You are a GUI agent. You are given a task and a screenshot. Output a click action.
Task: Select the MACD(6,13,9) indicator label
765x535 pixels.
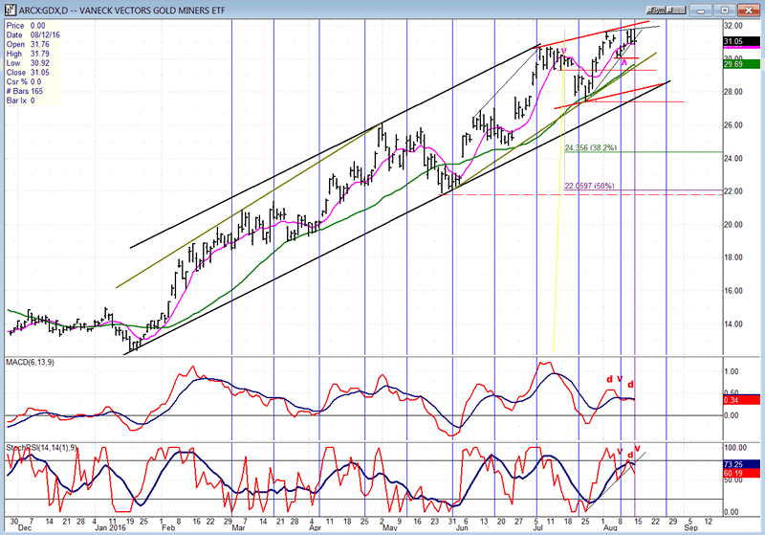click(34, 359)
